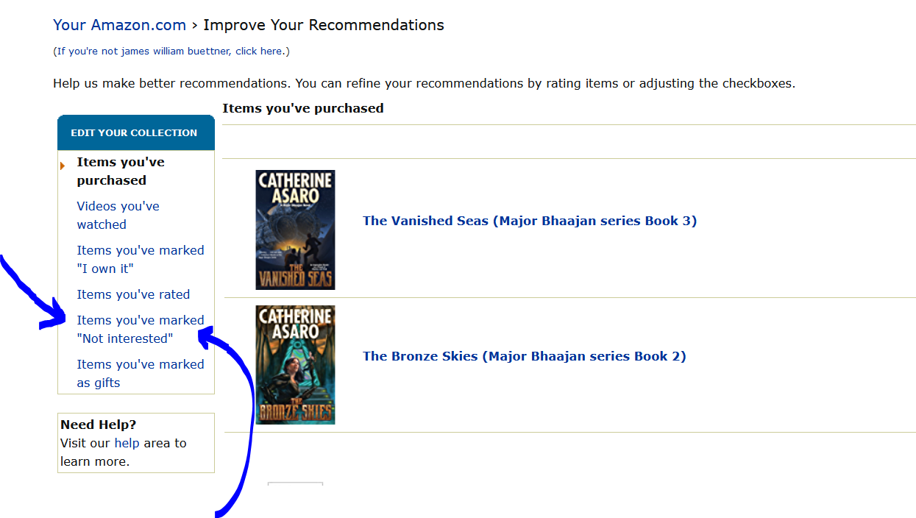Click The Bronze Skies book cover
The image size is (916, 518).
[295, 365]
